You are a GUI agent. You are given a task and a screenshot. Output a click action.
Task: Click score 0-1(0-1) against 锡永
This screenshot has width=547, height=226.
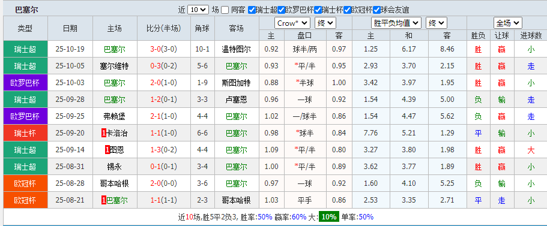(x=163, y=167)
